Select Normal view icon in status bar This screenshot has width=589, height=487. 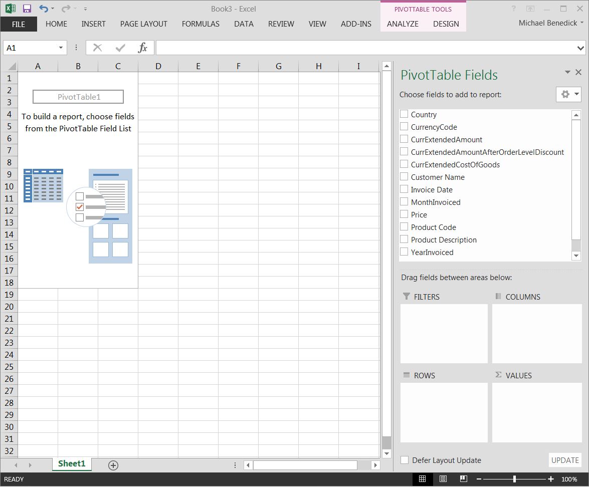(x=422, y=479)
